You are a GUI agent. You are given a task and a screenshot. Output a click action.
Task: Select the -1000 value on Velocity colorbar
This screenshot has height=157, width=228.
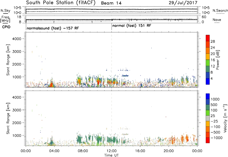(x=216, y=138)
